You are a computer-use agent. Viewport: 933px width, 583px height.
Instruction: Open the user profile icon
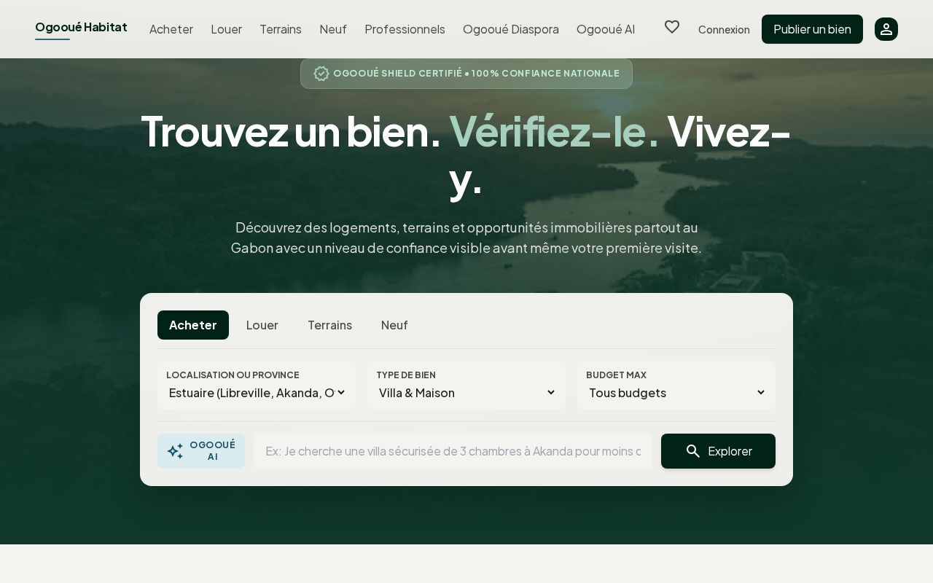(886, 29)
